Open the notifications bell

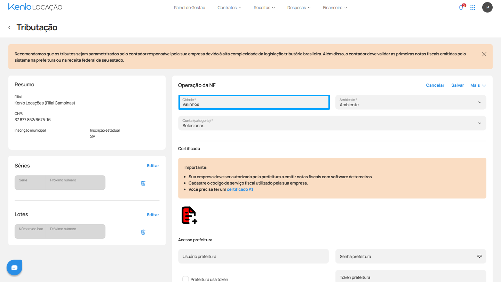[461, 7]
